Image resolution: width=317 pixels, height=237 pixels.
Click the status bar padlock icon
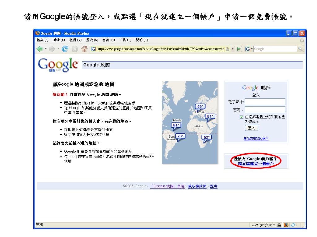(279, 225)
